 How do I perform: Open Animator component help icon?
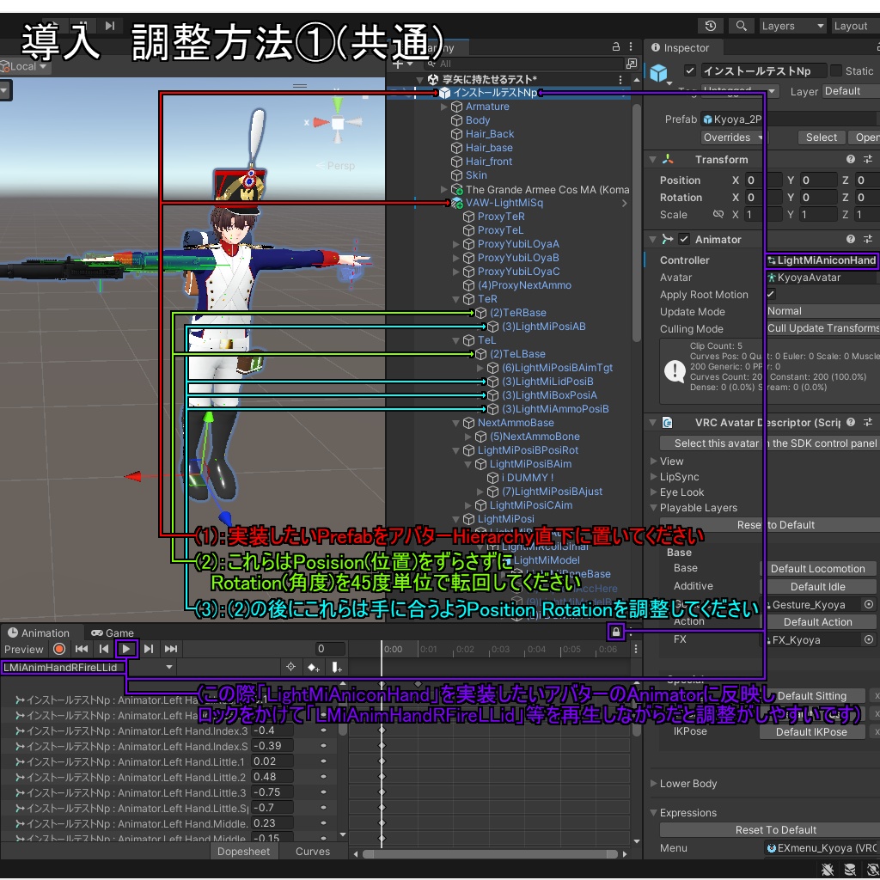coord(851,239)
